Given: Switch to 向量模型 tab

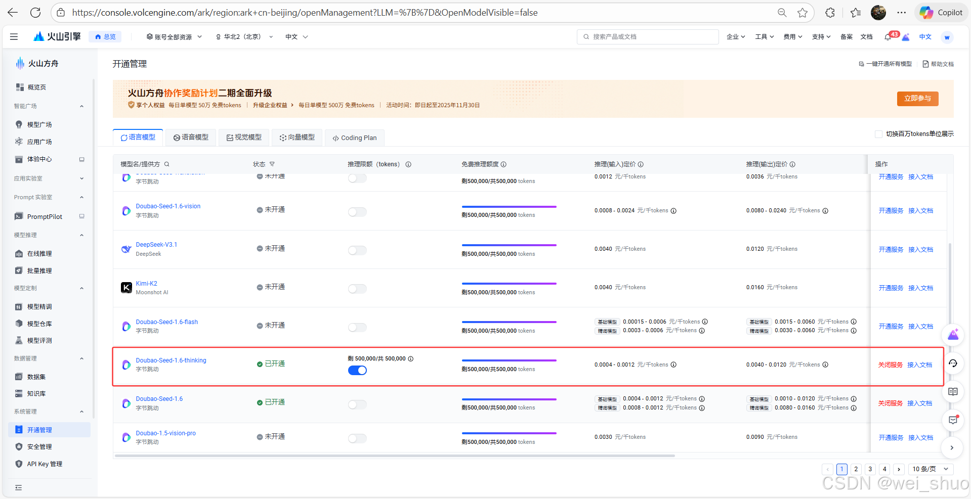Looking at the screenshot, I should coord(297,138).
